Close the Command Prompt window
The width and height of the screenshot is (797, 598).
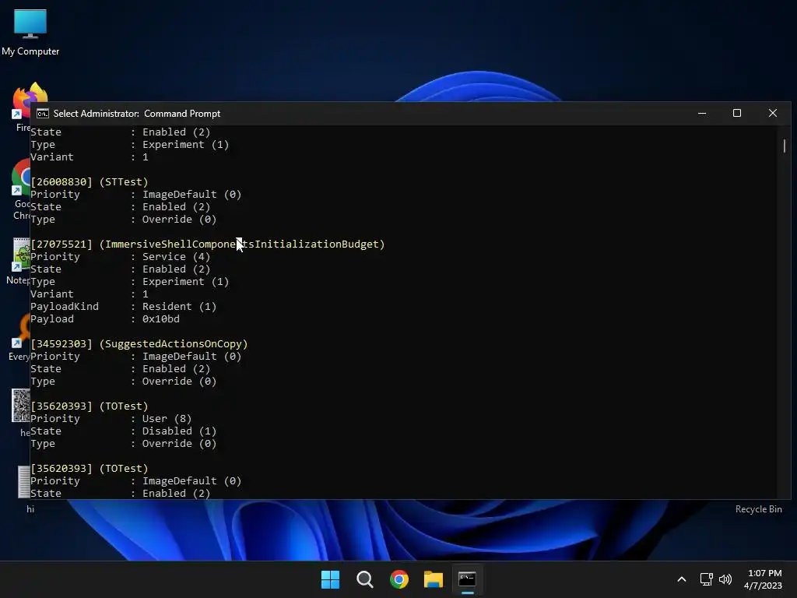pos(773,114)
